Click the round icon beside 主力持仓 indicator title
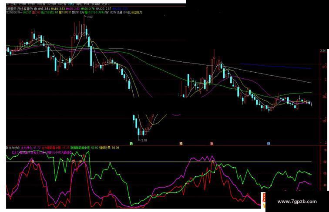Viewport: 329px width, 212px height. pyautogui.click(x=7, y=148)
